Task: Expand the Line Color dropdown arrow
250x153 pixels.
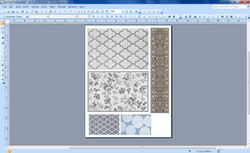Action: (159, 16)
